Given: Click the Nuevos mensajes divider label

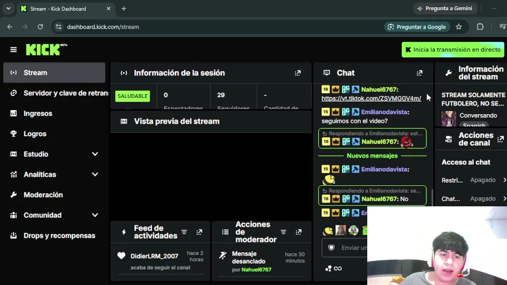Looking at the screenshot, I should tap(372, 156).
